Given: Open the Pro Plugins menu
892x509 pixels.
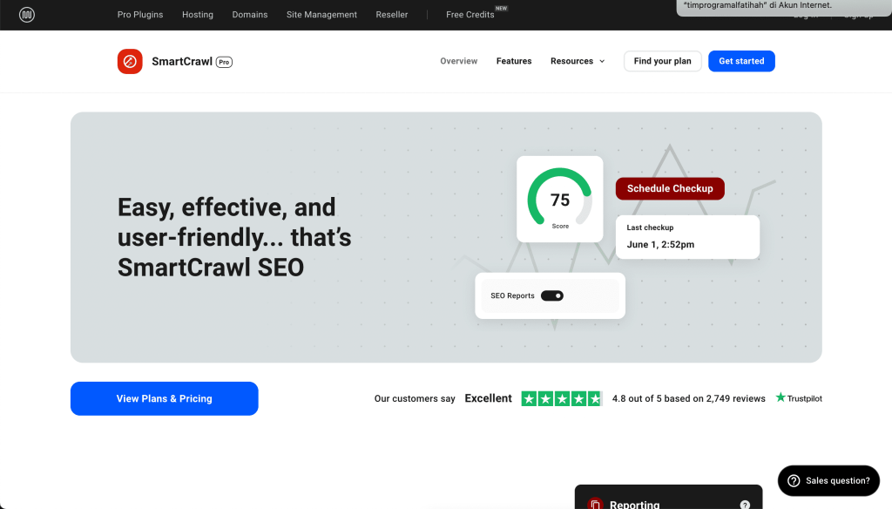Looking at the screenshot, I should [x=140, y=15].
